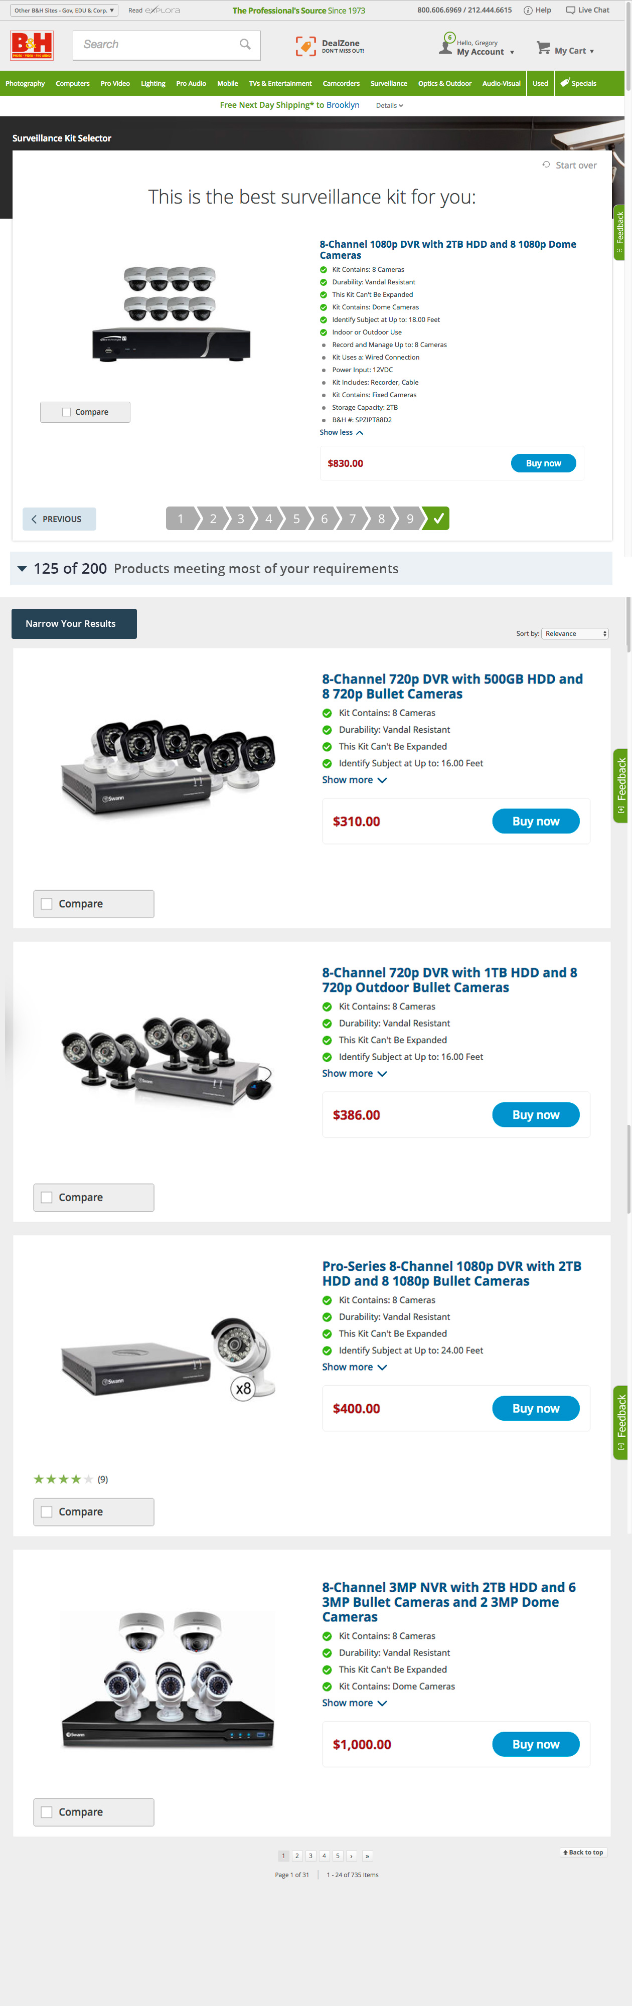Open the DealZone tag icon

pyautogui.click(x=305, y=46)
